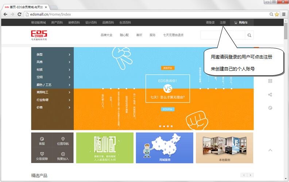Click the 注册 register link
The height and width of the screenshot is (182, 289).
(223, 23)
